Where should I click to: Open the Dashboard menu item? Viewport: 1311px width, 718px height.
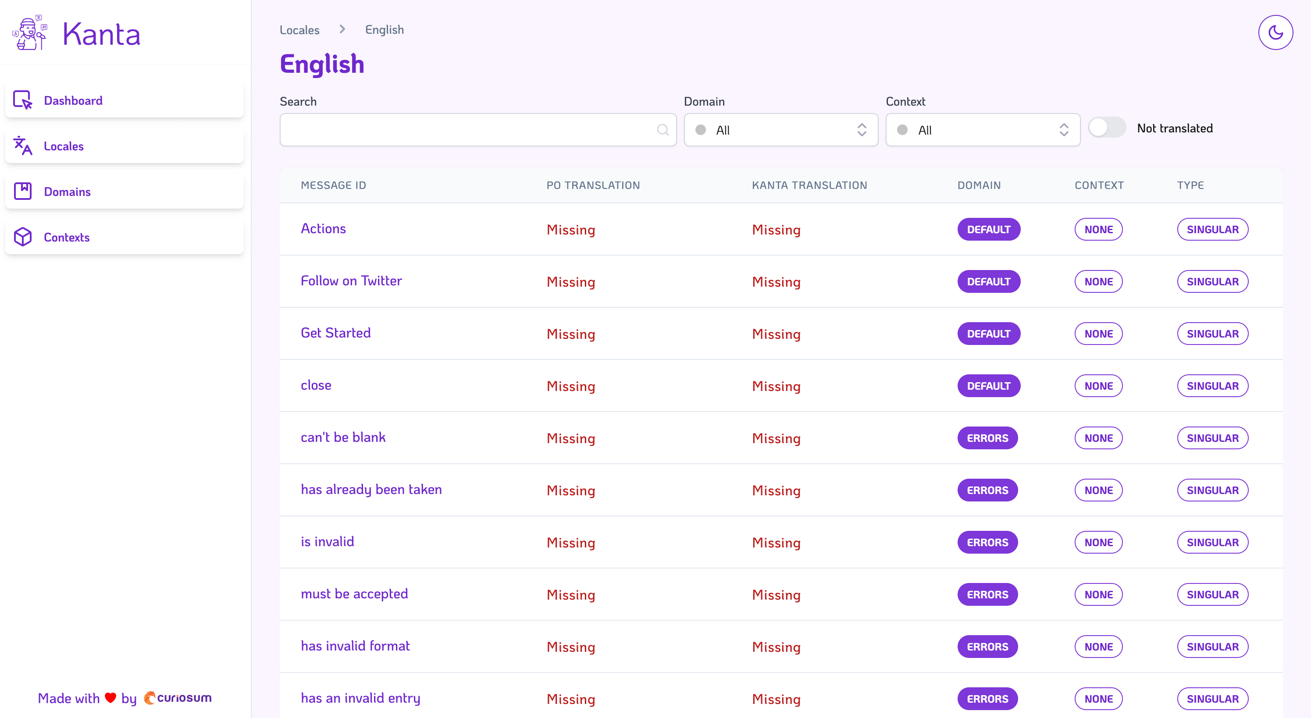coord(124,100)
